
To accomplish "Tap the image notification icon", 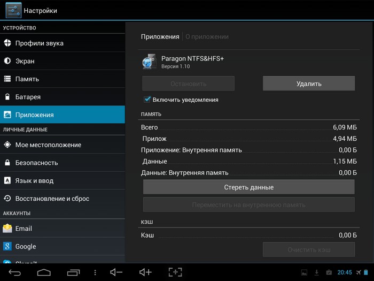I will point(304,272).
